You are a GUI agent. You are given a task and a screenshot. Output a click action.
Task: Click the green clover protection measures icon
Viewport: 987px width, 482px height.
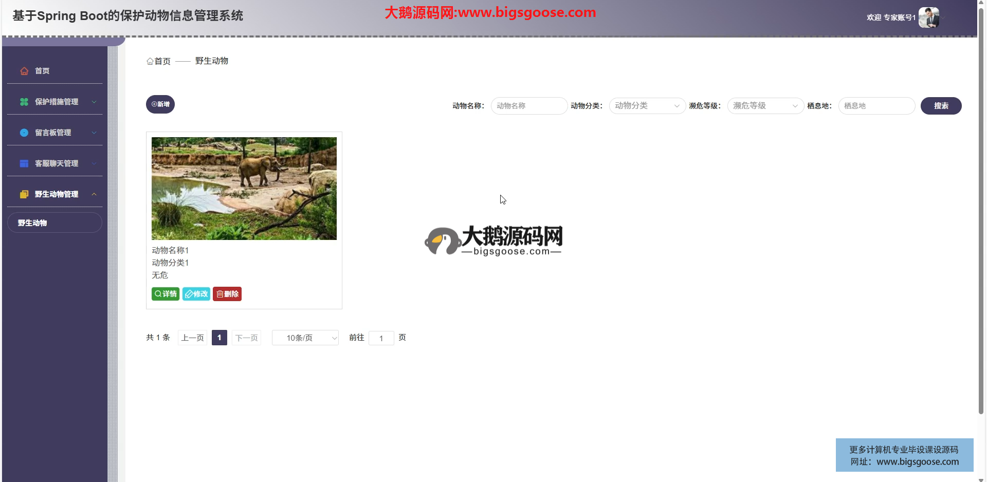coord(24,102)
